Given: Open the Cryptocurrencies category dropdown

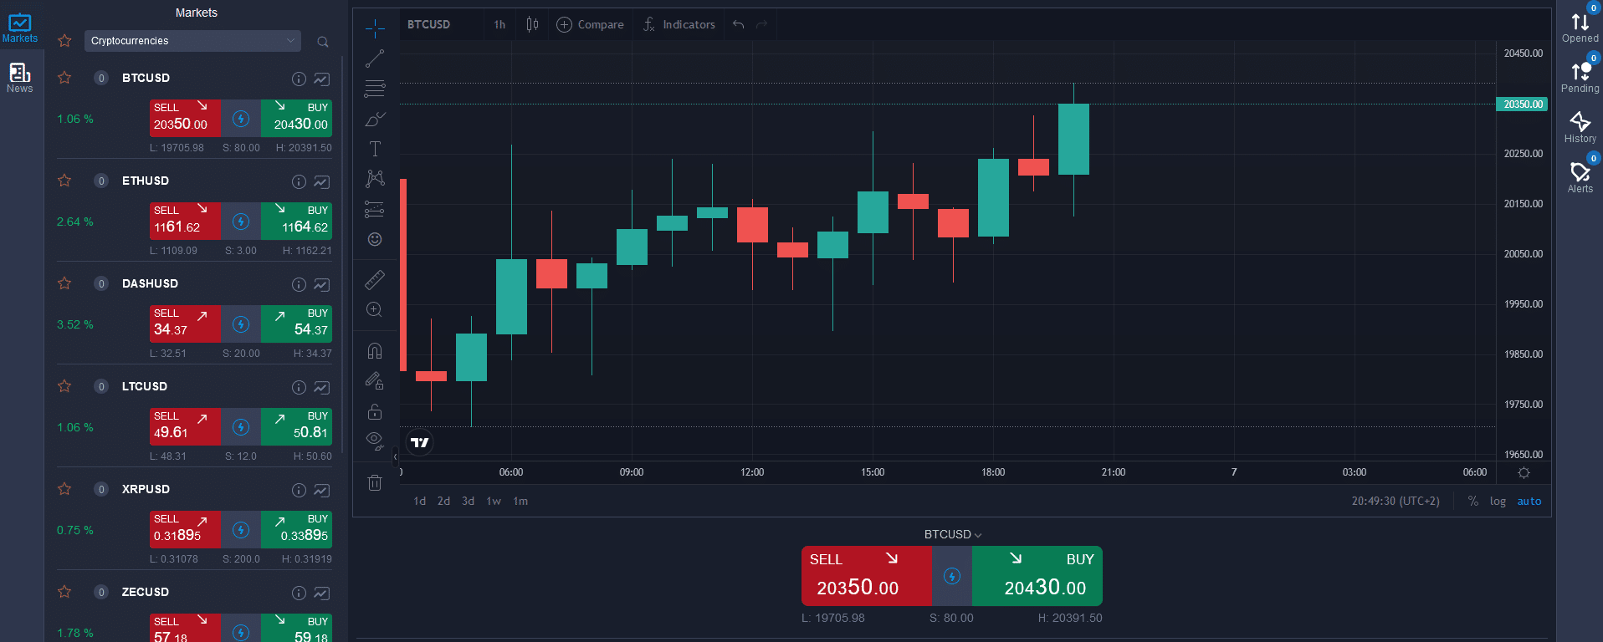Looking at the screenshot, I should [192, 41].
